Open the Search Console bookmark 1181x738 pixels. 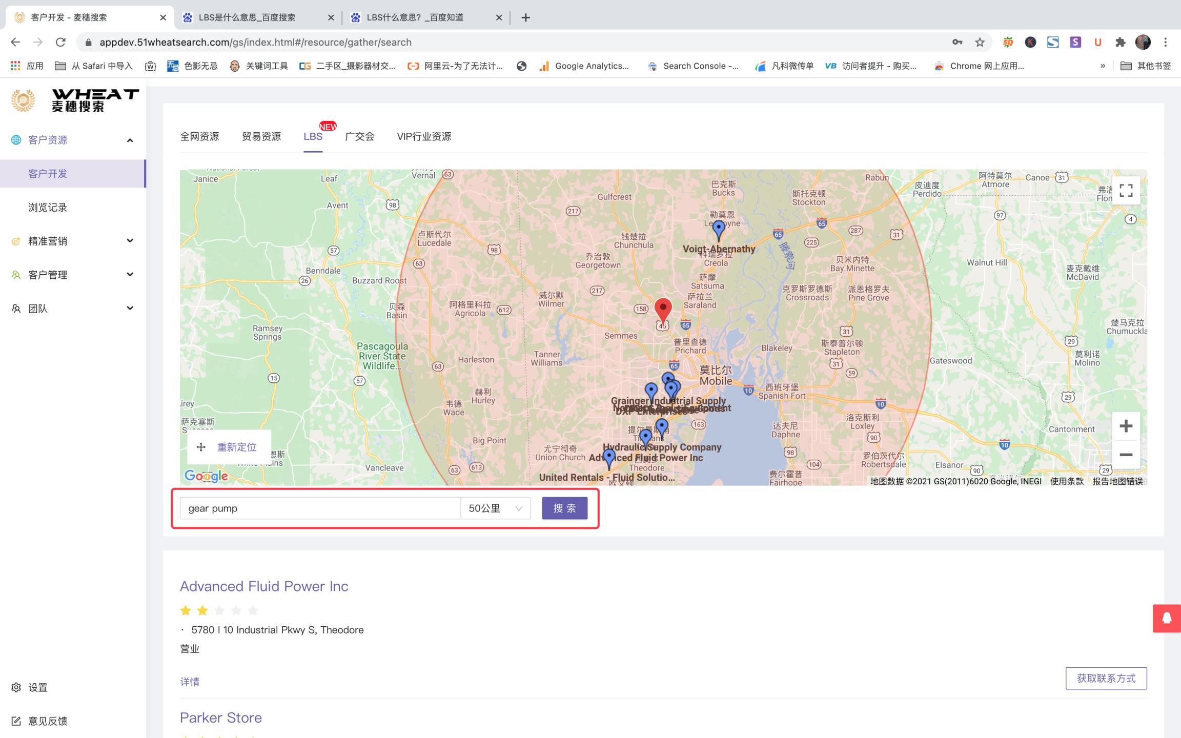pyautogui.click(x=693, y=66)
